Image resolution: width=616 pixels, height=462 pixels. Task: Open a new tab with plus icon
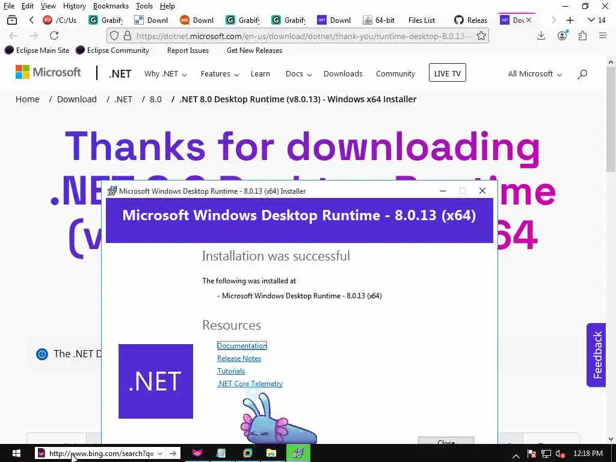(570, 20)
